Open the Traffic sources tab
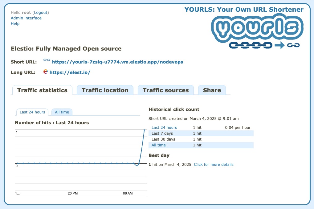Screen dimensions: 314x209 pos(165,90)
